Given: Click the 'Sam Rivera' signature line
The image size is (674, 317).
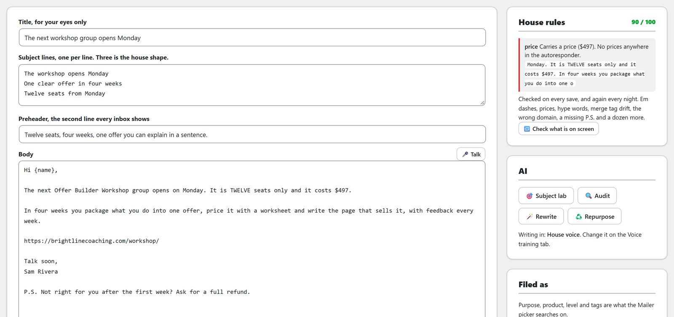Looking at the screenshot, I should 41,272.
